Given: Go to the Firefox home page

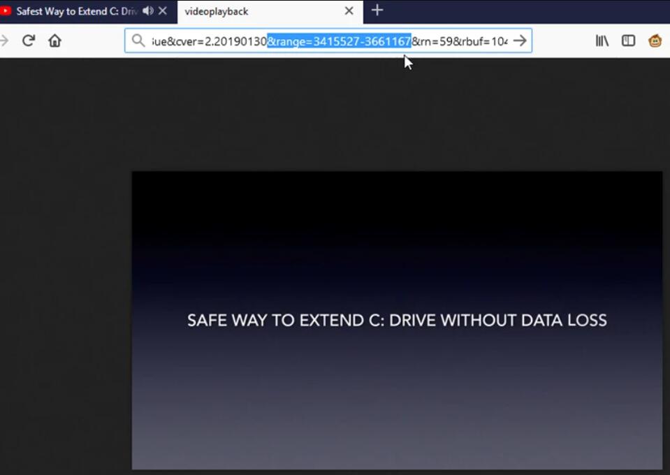Looking at the screenshot, I should point(54,41).
